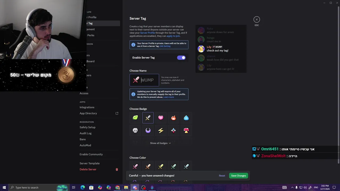Toggle the Enable Server Tag switch

[181, 58]
